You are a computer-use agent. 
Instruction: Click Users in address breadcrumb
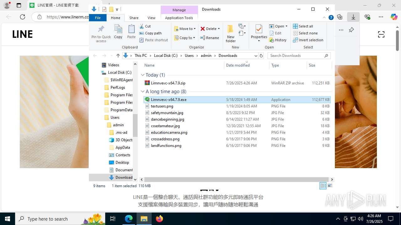pos(189,56)
